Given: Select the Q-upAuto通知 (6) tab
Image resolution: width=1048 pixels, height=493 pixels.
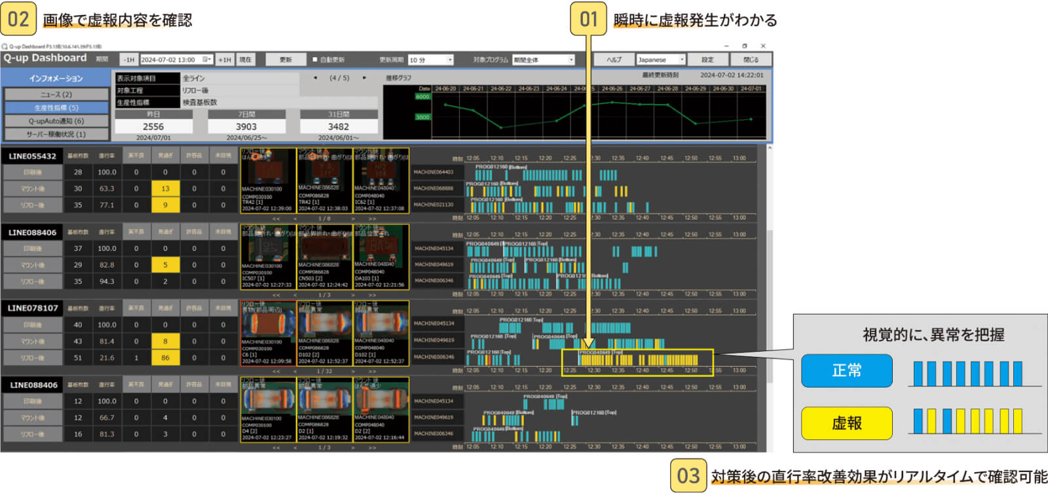Looking at the screenshot, I should [56, 121].
